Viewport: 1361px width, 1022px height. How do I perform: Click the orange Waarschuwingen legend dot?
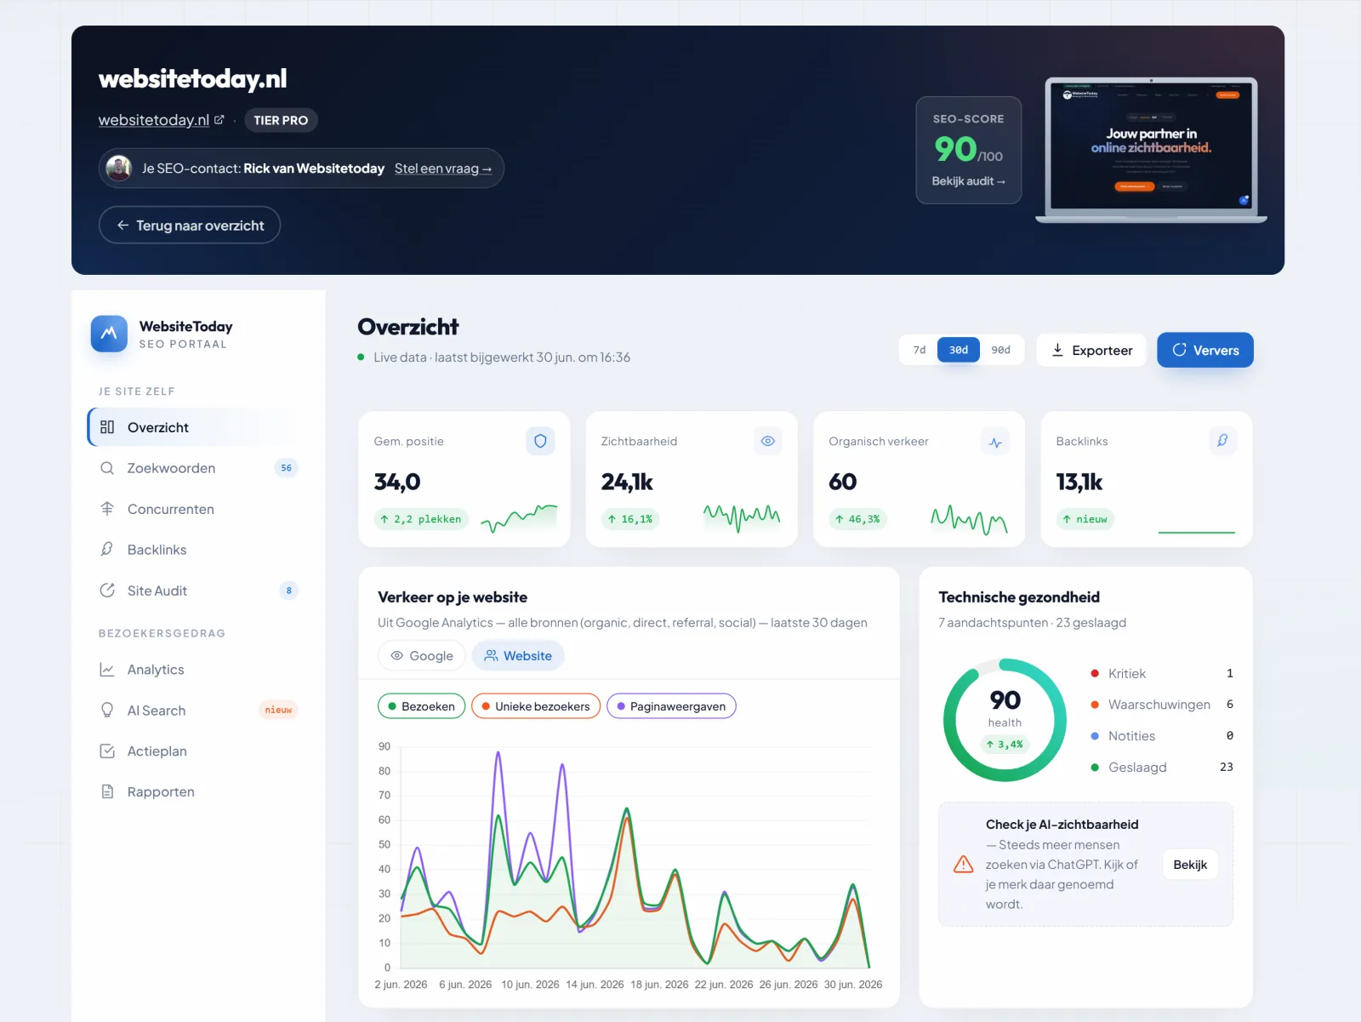(1095, 705)
